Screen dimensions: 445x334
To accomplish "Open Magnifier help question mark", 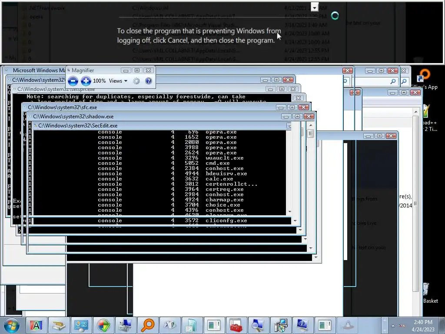I will [149, 81].
